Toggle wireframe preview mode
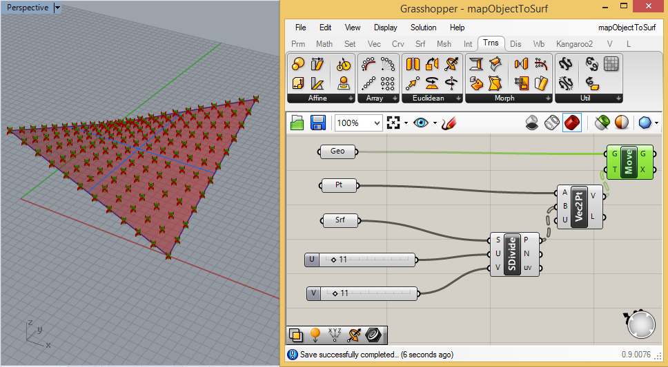Screen dimensions: 668x367 pyautogui.click(x=551, y=123)
